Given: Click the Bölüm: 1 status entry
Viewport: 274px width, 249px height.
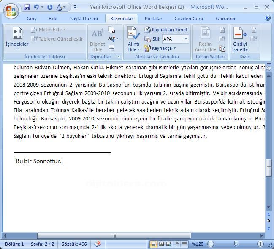Looking at the screenshot, I should (x=14, y=244).
